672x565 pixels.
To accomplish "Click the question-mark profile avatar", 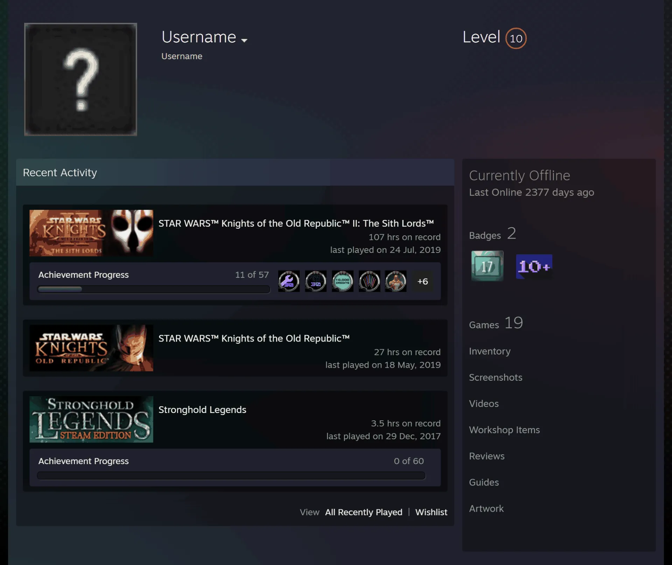I will 80,79.
